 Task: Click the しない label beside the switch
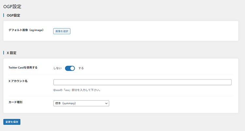(57, 68)
